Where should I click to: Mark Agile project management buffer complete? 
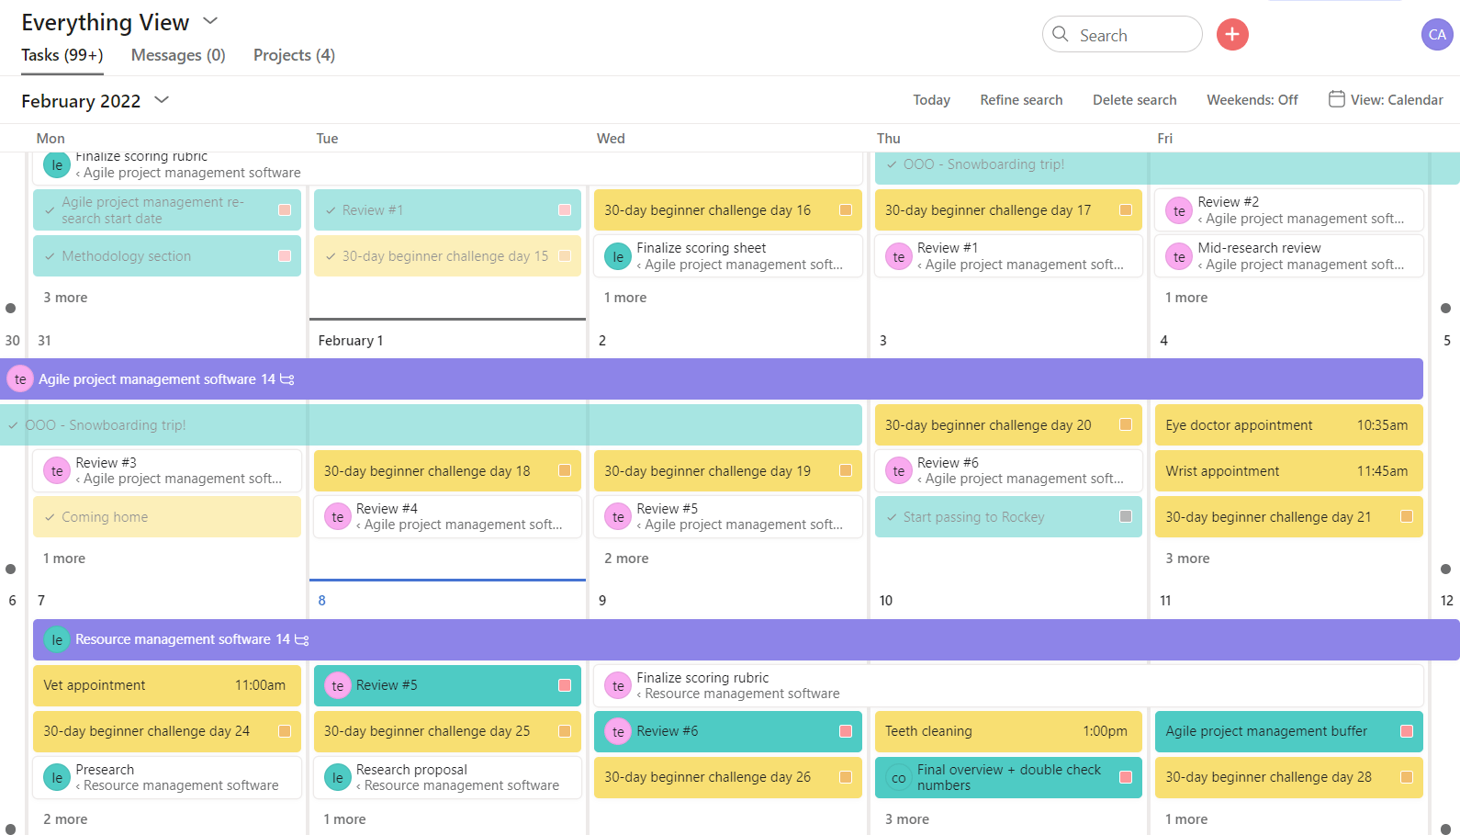[x=1406, y=731]
